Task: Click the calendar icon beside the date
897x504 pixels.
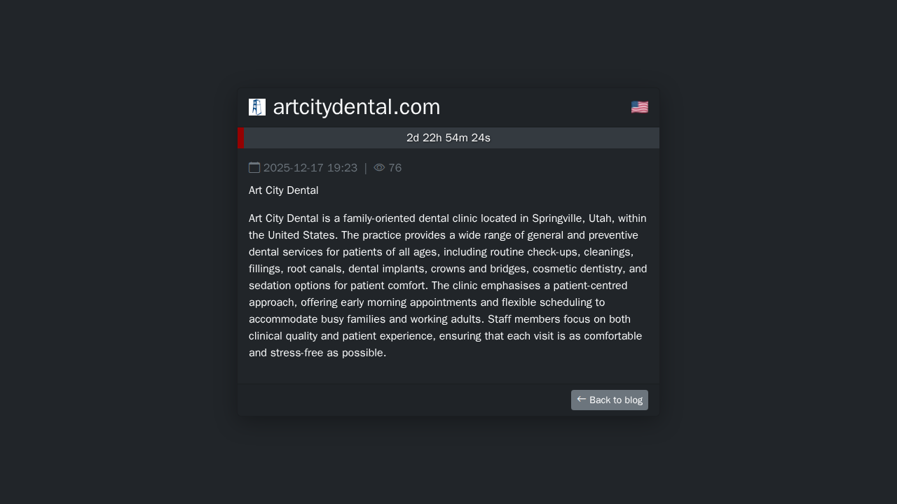Action: coord(254,168)
